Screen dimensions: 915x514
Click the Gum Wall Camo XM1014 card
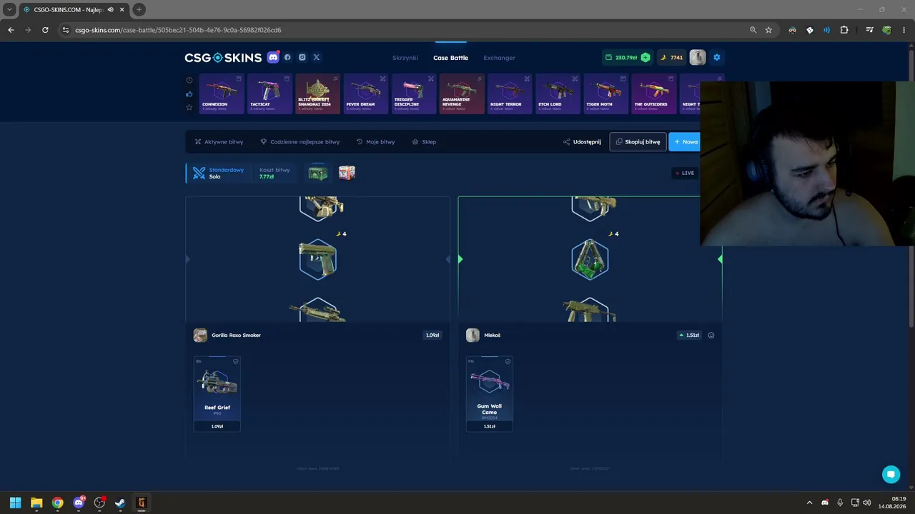490,393
